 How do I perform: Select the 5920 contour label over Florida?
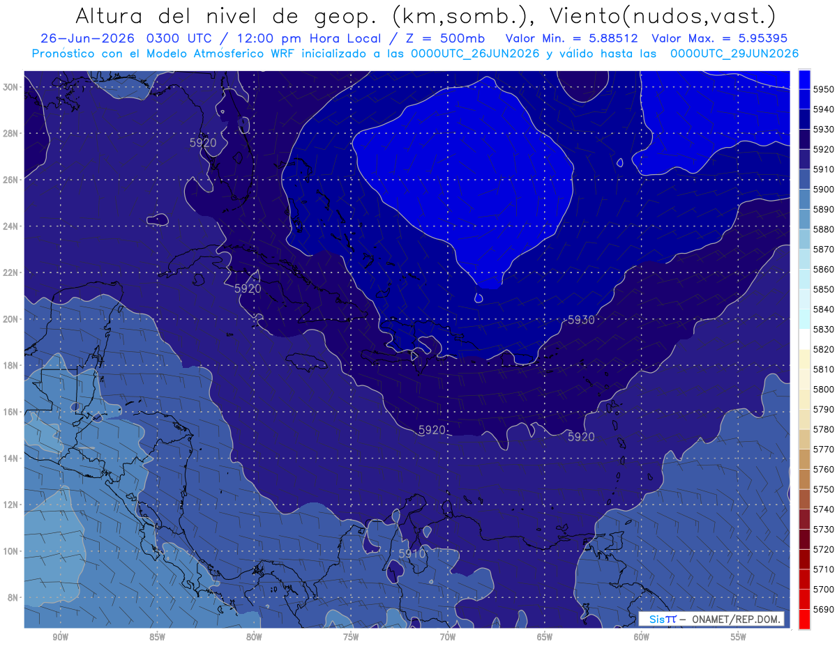coord(203,143)
